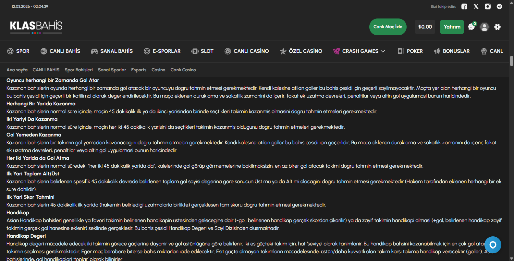Click the 'Gol Yemeden Kazanma' heading

coord(34,135)
